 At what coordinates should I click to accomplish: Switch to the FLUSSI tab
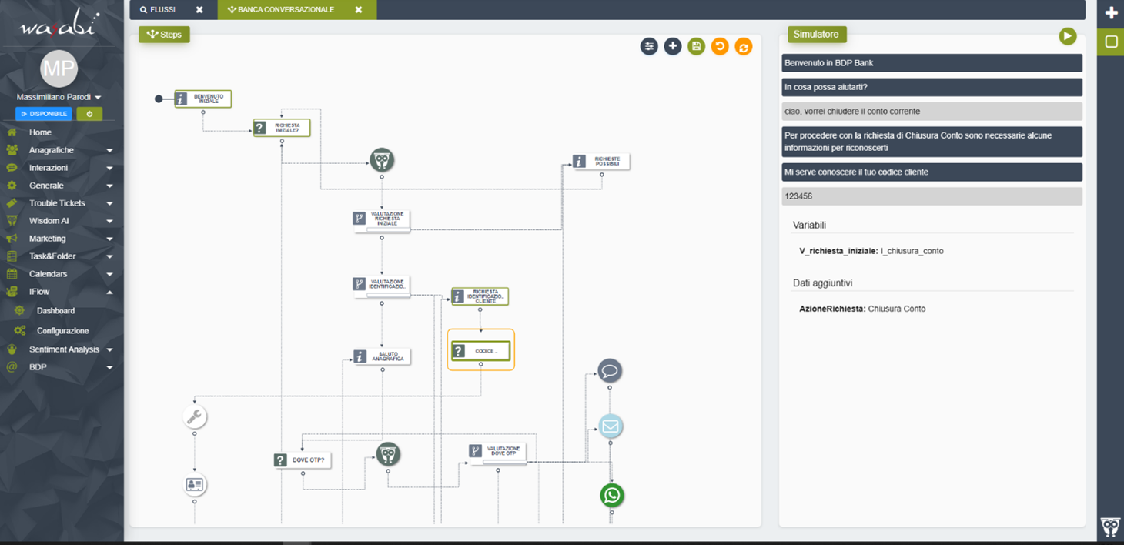(162, 10)
